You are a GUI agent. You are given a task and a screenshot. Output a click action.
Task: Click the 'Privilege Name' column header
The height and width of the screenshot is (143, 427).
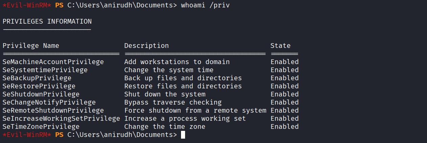click(31, 46)
